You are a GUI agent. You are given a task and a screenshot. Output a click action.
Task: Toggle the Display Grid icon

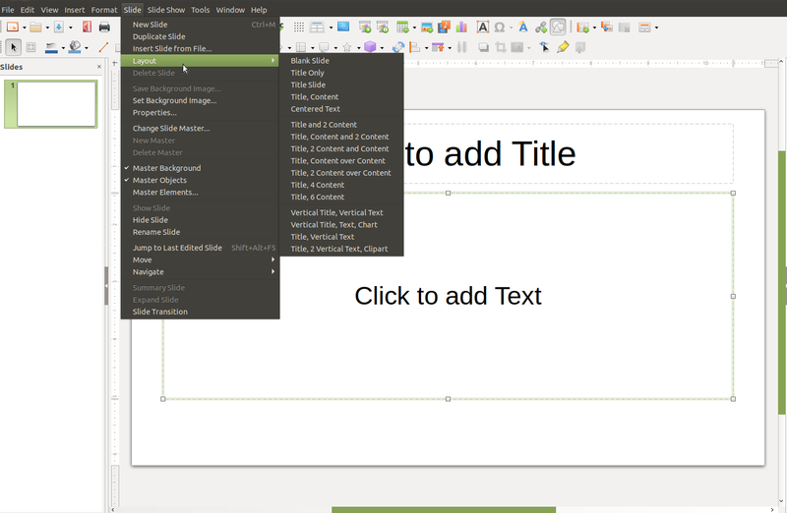click(299, 28)
